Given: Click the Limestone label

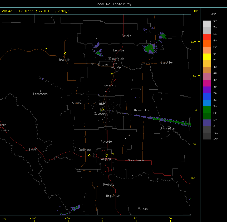Looking at the screenshot, I should (40, 94).
